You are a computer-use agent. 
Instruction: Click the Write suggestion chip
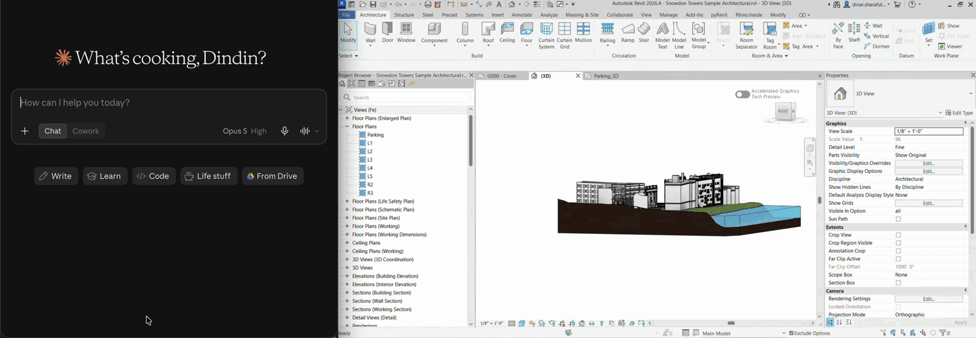pyautogui.click(x=56, y=176)
